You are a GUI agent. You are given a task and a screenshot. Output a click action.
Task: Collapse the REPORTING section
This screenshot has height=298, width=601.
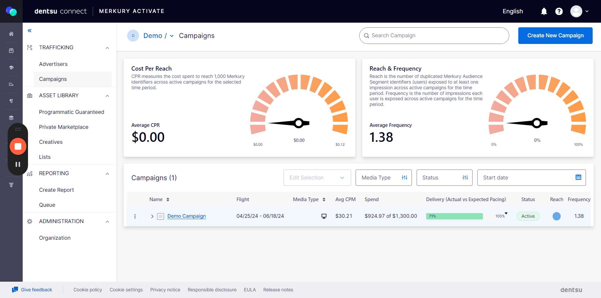pos(107,174)
